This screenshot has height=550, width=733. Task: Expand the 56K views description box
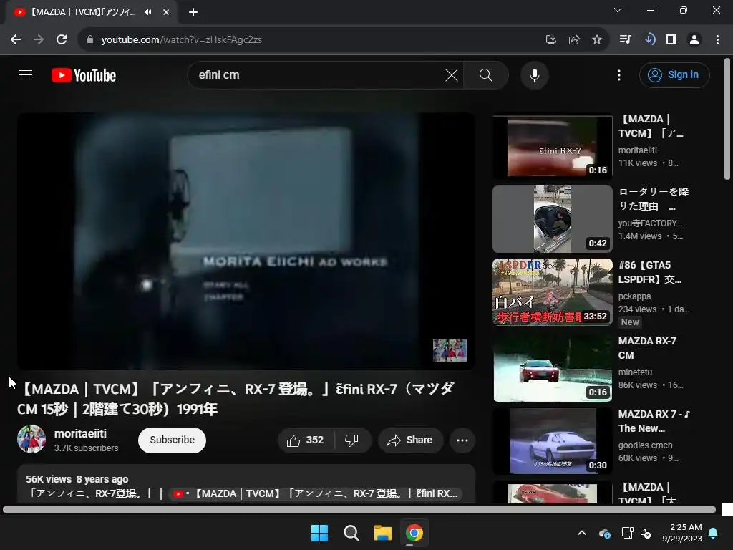tap(246, 484)
